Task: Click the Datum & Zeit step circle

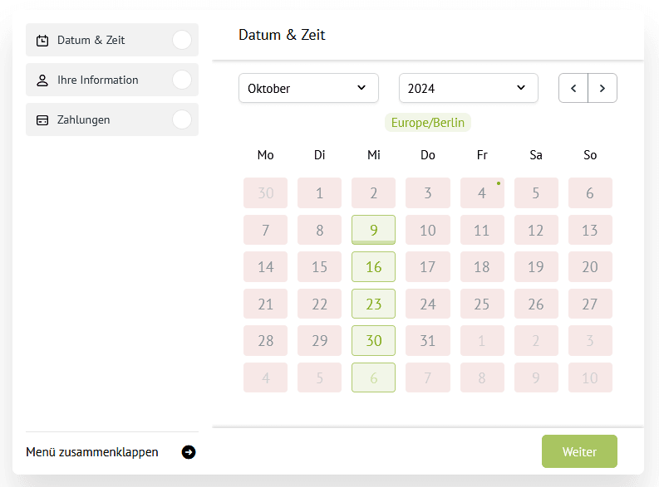Action: 181,40
